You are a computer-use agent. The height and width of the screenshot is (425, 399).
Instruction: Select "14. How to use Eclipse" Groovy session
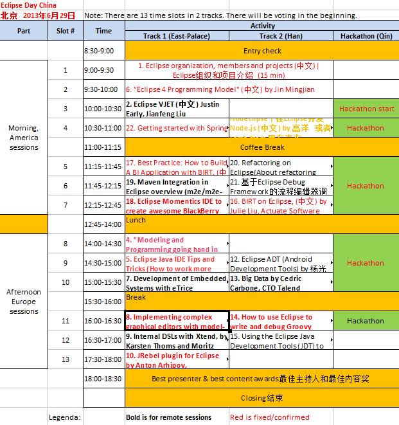click(x=281, y=320)
